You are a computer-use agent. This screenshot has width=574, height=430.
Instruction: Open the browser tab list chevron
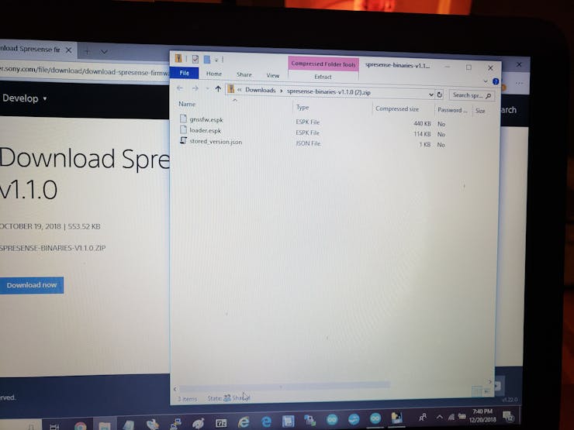click(x=104, y=52)
